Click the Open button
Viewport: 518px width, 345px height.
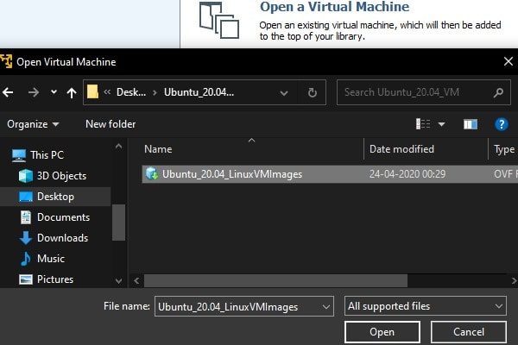click(382, 332)
